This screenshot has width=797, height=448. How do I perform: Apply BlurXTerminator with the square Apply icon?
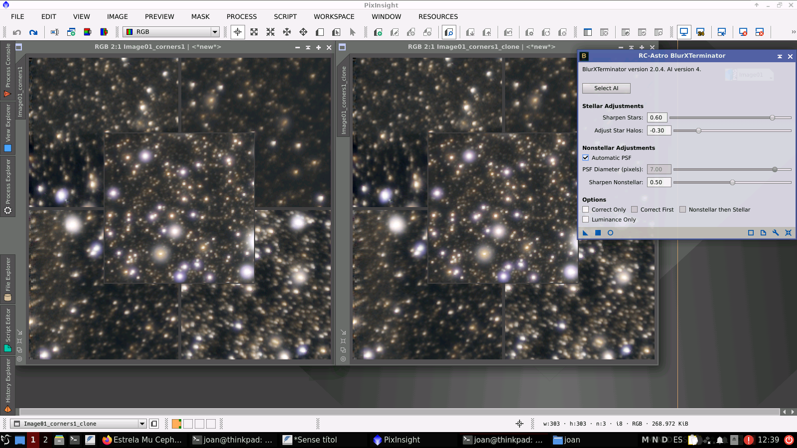(598, 232)
